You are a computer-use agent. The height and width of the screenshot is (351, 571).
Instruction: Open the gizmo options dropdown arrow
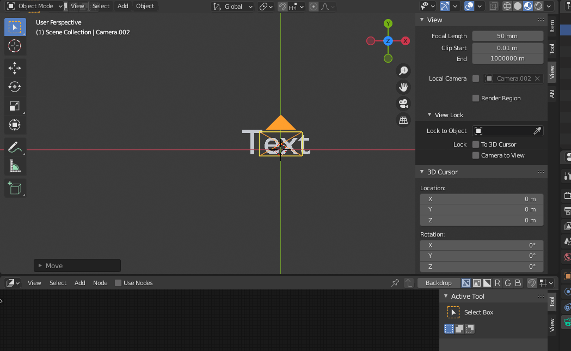(x=455, y=6)
